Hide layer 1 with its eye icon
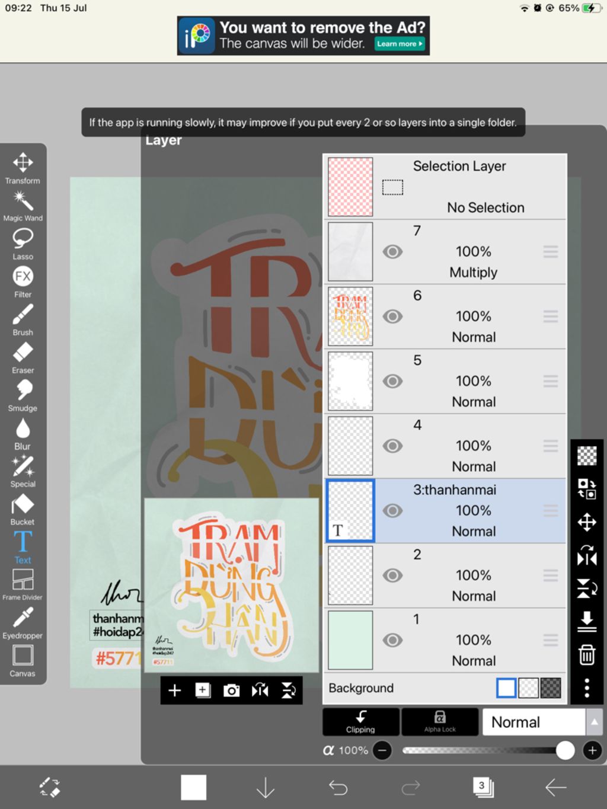The image size is (607, 809). pyautogui.click(x=392, y=640)
